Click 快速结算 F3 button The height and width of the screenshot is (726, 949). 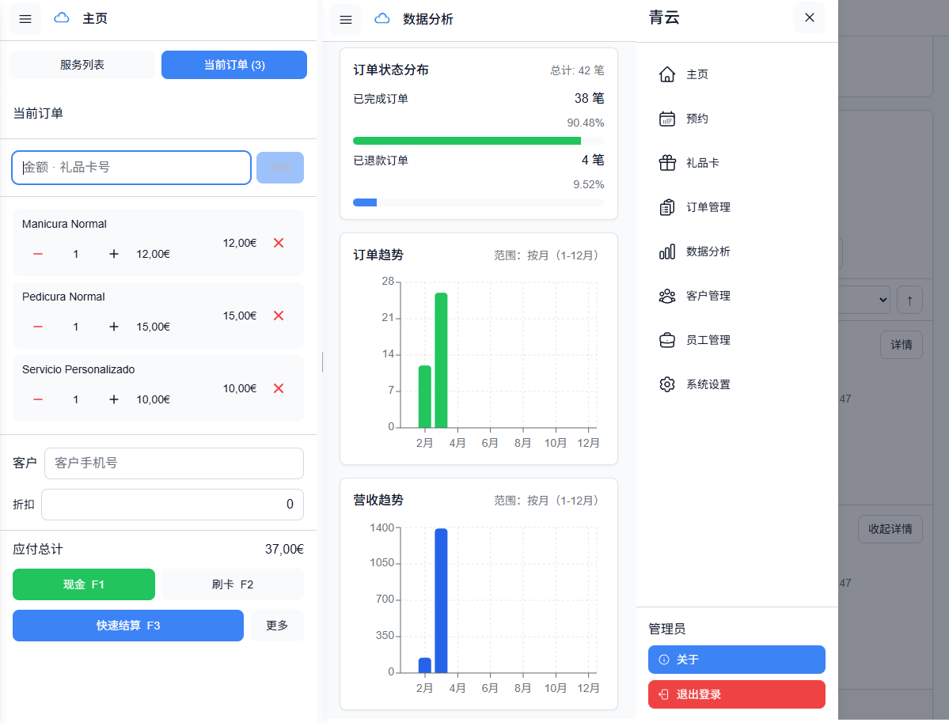pos(127,626)
